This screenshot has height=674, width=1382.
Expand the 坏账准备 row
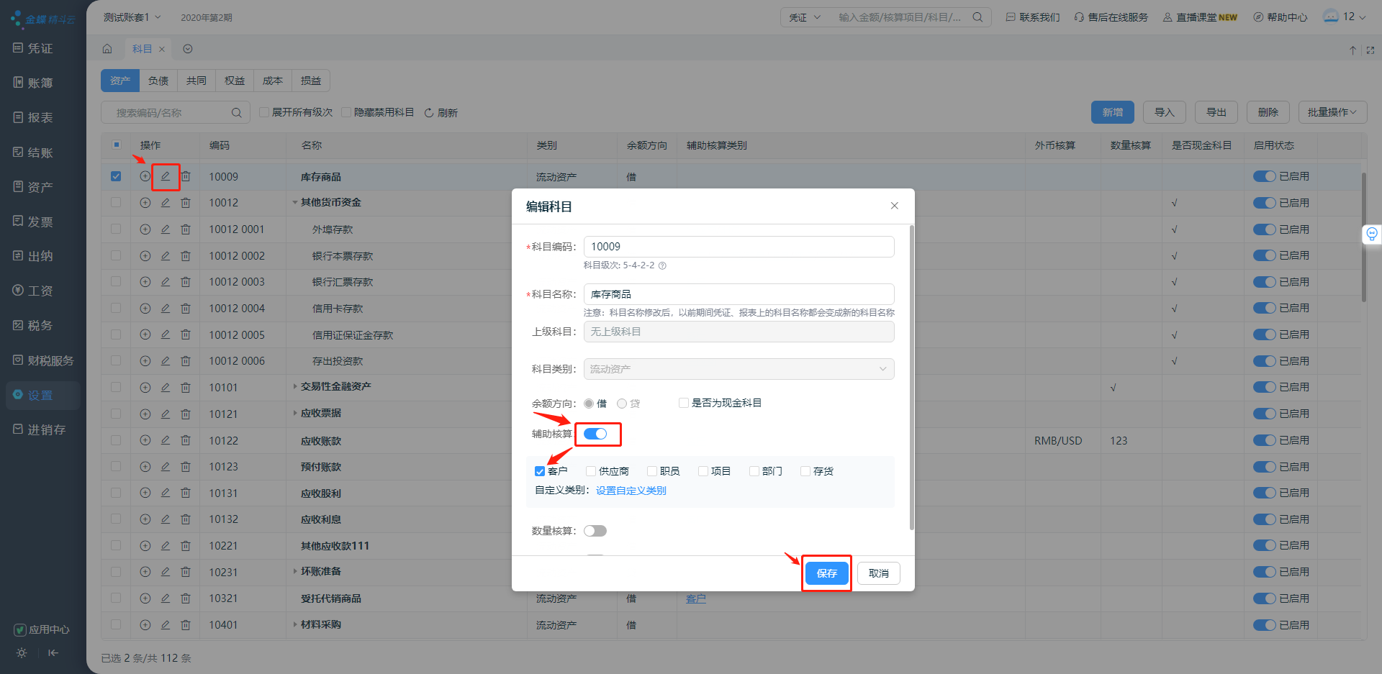pyautogui.click(x=295, y=572)
